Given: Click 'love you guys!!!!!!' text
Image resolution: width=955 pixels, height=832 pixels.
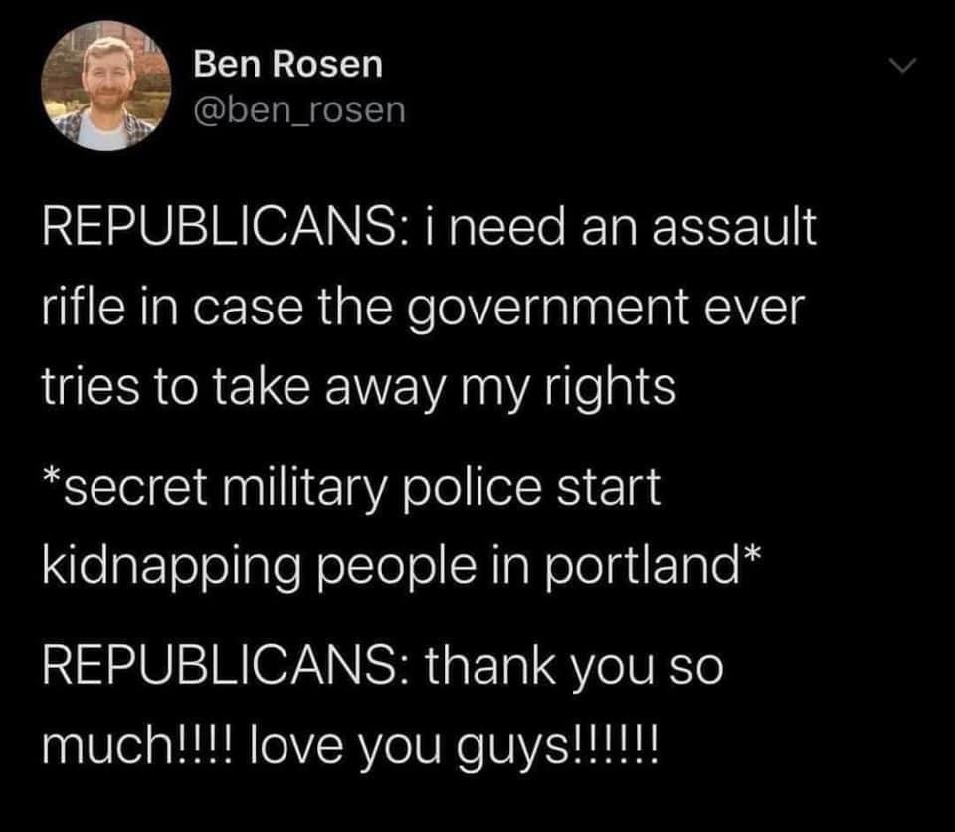Looking at the screenshot, I should (x=454, y=749).
